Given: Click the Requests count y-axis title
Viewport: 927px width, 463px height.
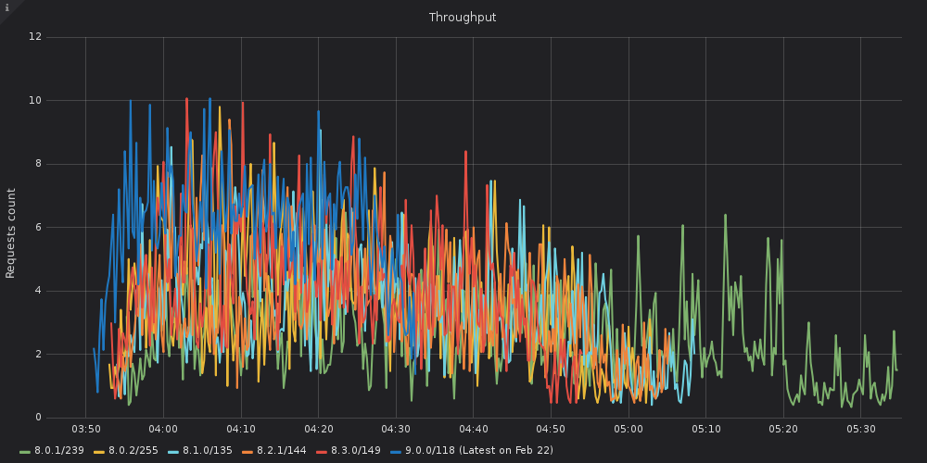Looking at the screenshot, I should pos(11,232).
